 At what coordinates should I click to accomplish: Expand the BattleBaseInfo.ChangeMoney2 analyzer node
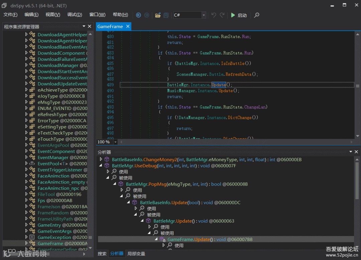tap(101, 159)
